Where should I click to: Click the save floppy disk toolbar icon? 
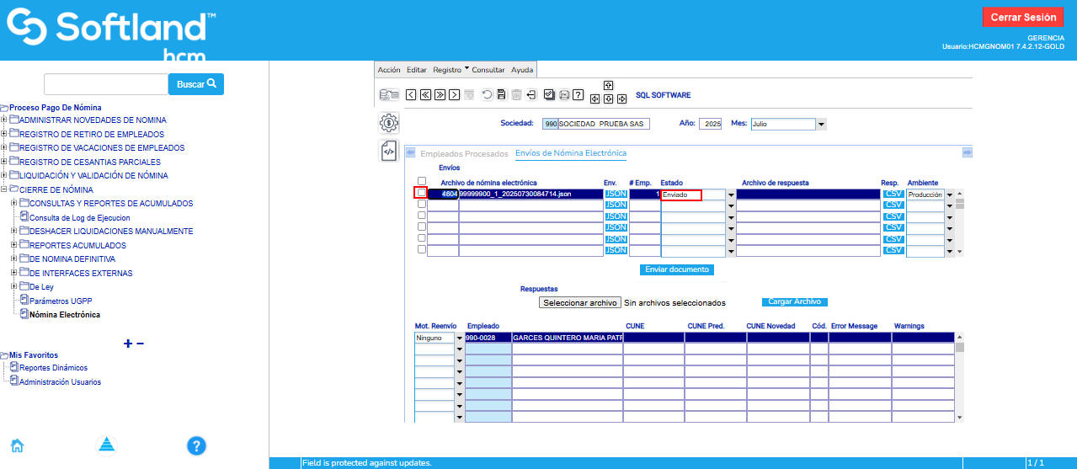click(x=502, y=94)
